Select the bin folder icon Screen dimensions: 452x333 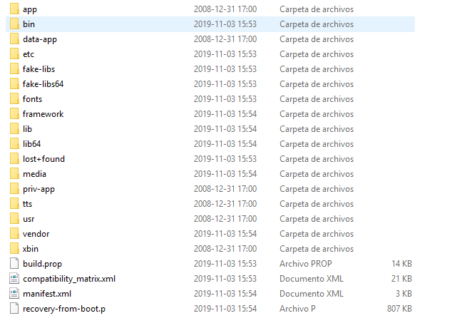tap(14, 24)
